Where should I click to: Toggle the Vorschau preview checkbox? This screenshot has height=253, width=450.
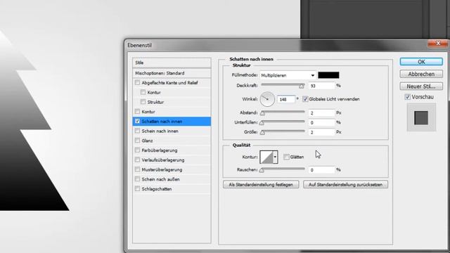coord(408,97)
